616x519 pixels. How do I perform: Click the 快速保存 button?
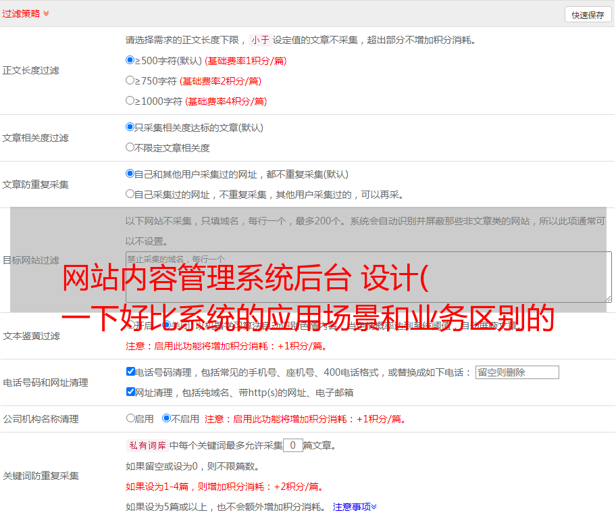588,15
